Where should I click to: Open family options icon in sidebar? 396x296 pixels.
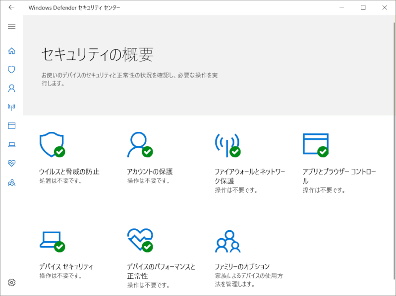click(11, 182)
